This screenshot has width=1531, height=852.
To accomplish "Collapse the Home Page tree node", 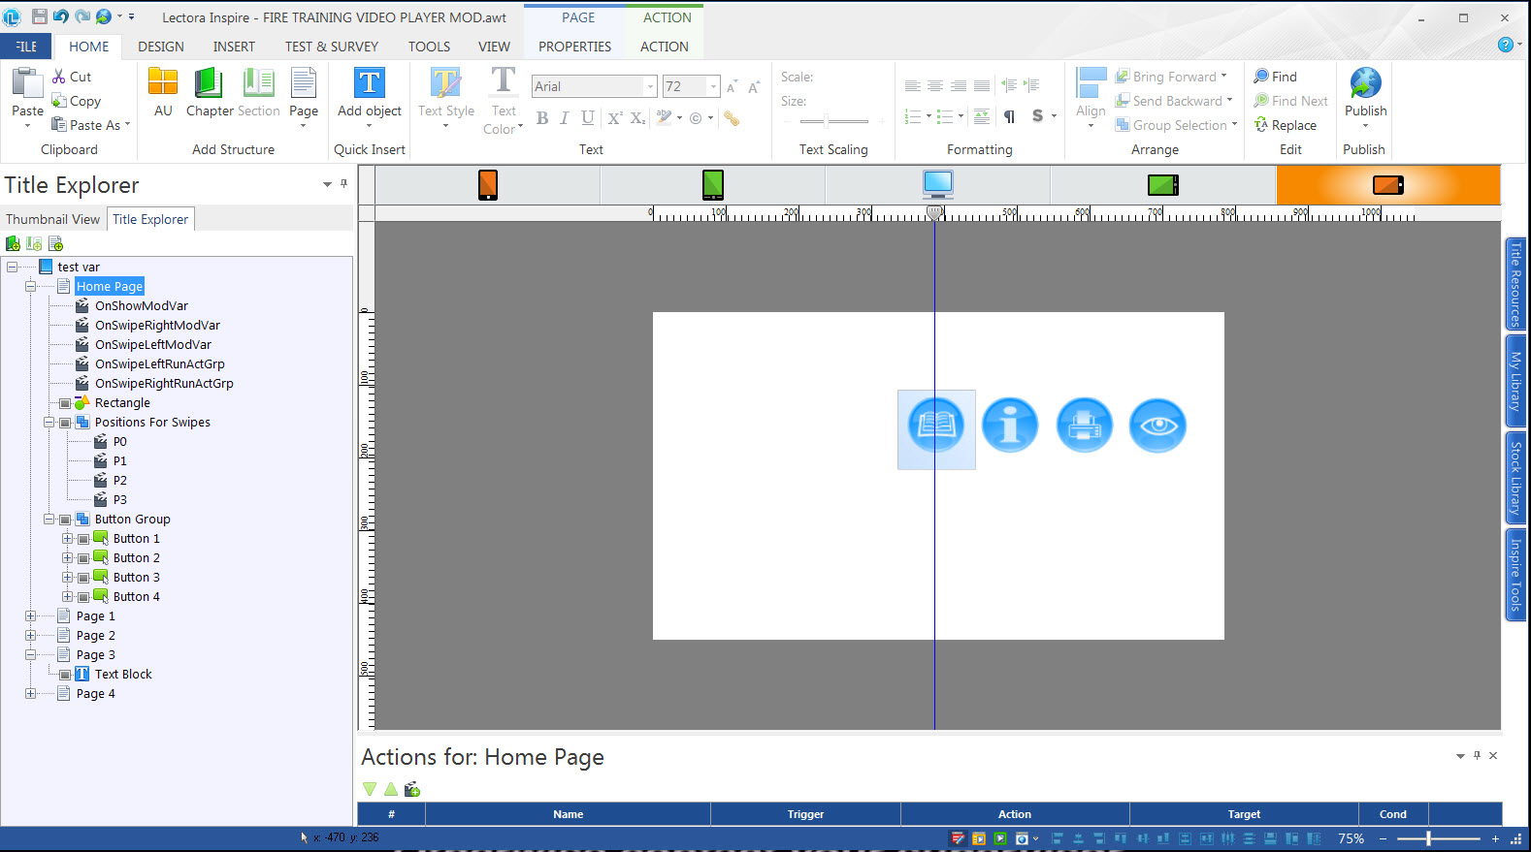I will pyautogui.click(x=30, y=287).
